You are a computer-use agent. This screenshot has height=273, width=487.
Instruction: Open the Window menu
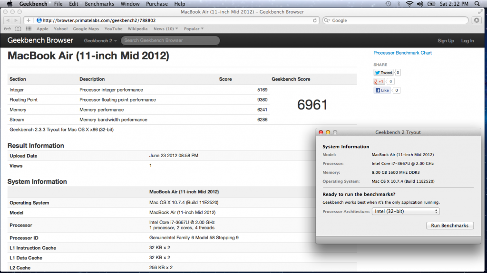(130, 4)
